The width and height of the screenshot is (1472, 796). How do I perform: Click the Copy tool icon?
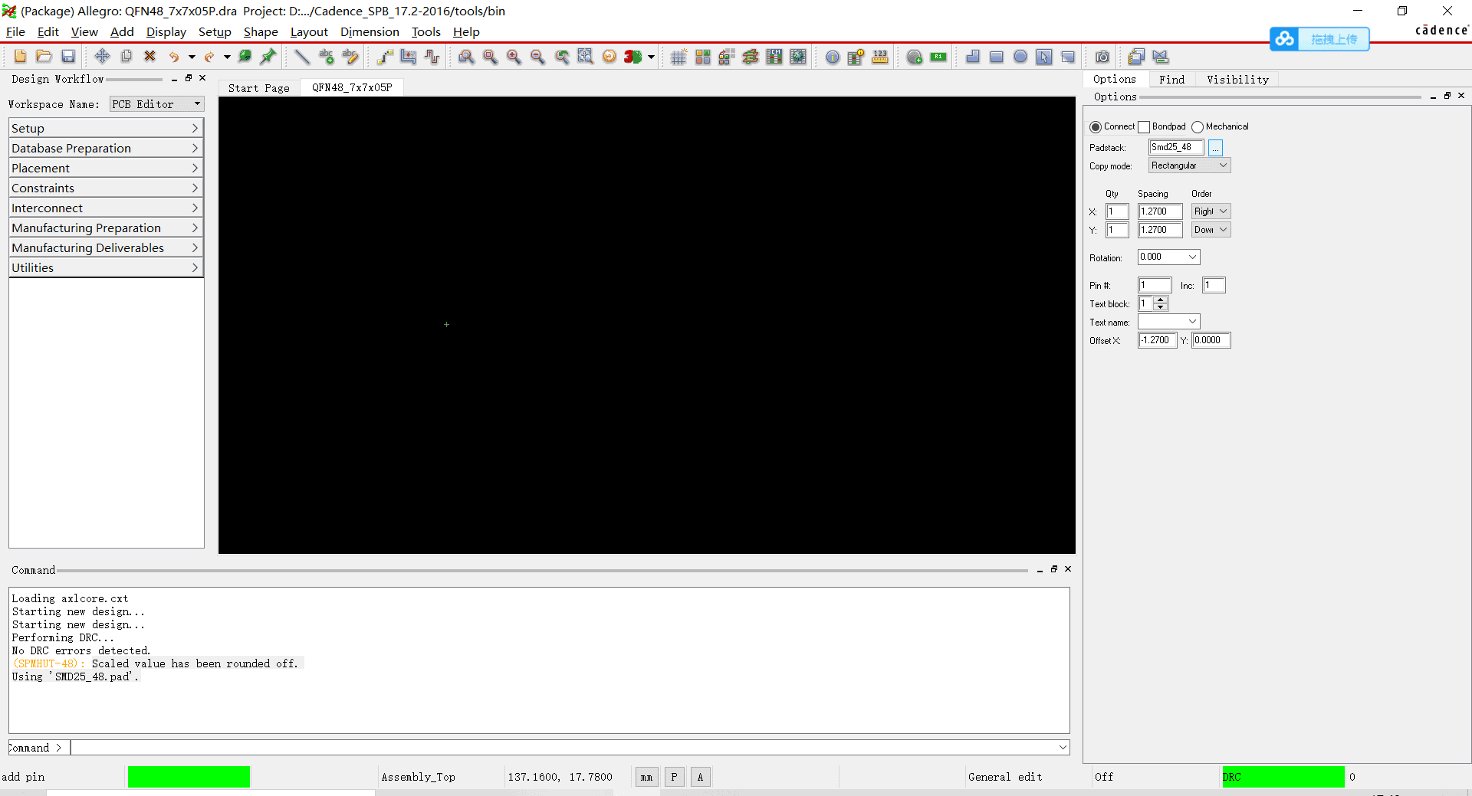click(x=127, y=57)
